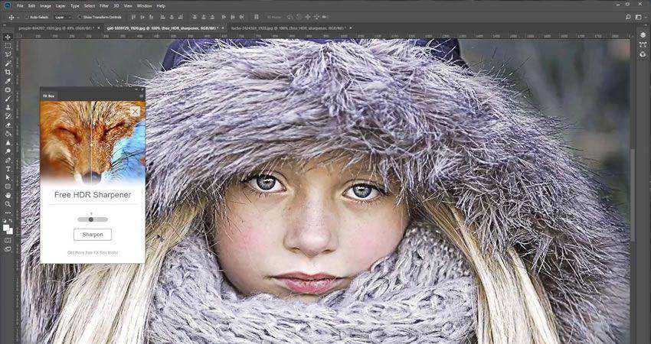The width and height of the screenshot is (651, 344).
Task: Expand the collapsed right panel dock
Action: [644, 25]
